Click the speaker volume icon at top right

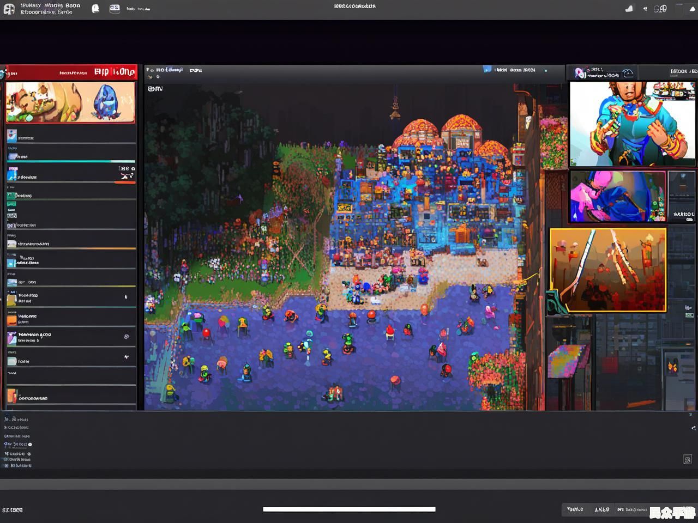point(645,9)
